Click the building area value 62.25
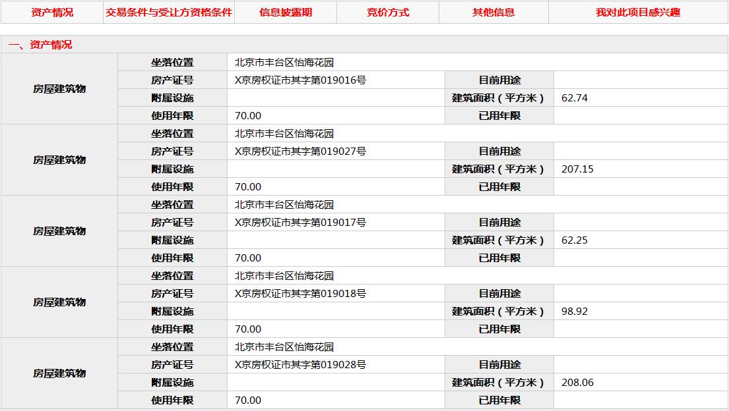 (574, 240)
